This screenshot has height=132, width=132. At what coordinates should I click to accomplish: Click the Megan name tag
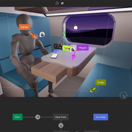[x=83, y=48]
